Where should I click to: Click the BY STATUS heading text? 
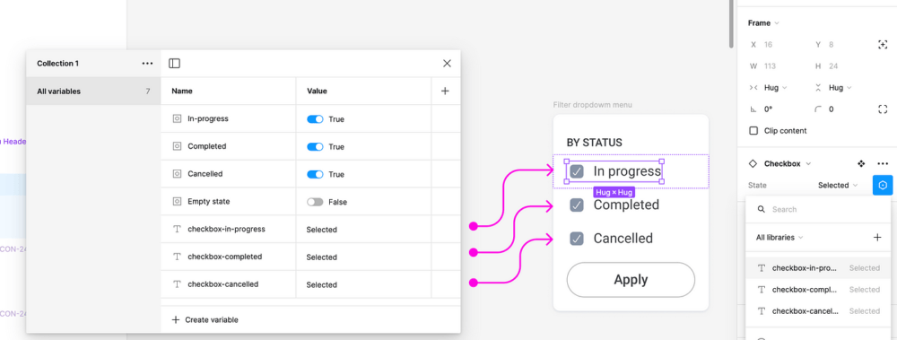pos(595,143)
